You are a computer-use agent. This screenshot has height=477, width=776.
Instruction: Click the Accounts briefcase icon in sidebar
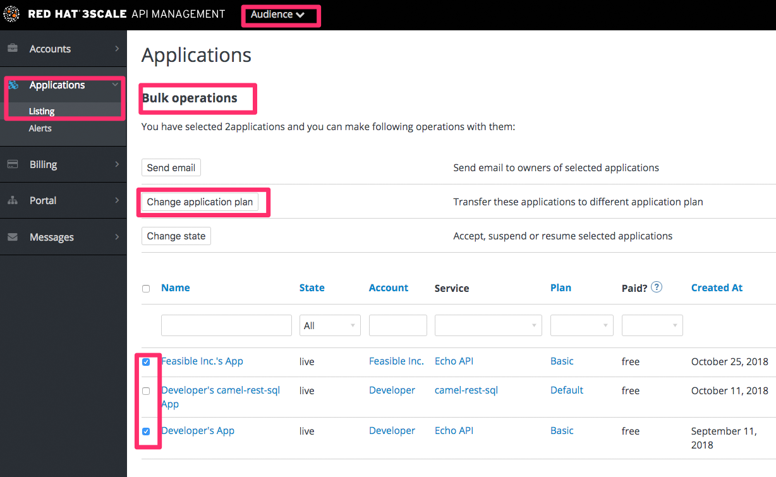tap(12, 49)
